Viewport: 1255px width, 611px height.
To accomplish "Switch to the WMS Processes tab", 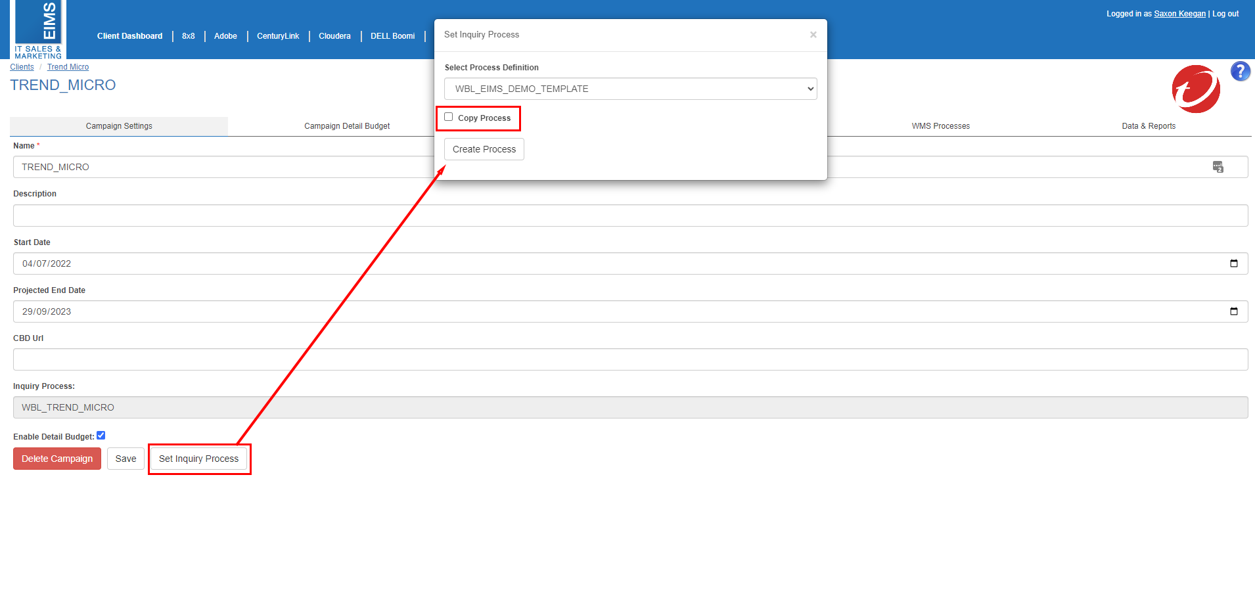I will [x=940, y=126].
